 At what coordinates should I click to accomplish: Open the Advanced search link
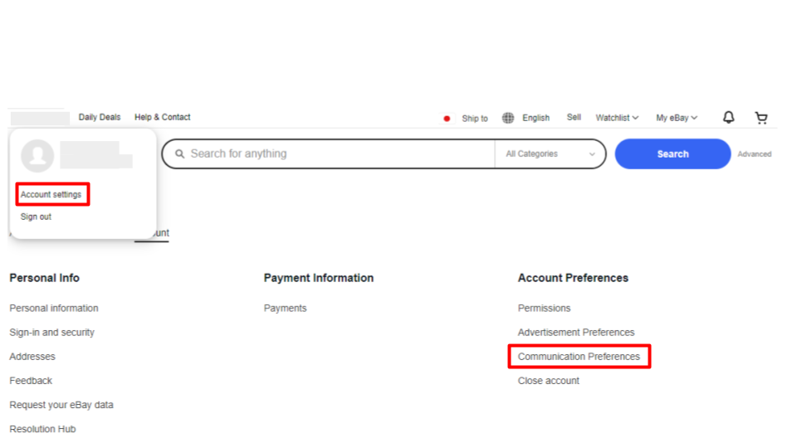coord(755,154)
